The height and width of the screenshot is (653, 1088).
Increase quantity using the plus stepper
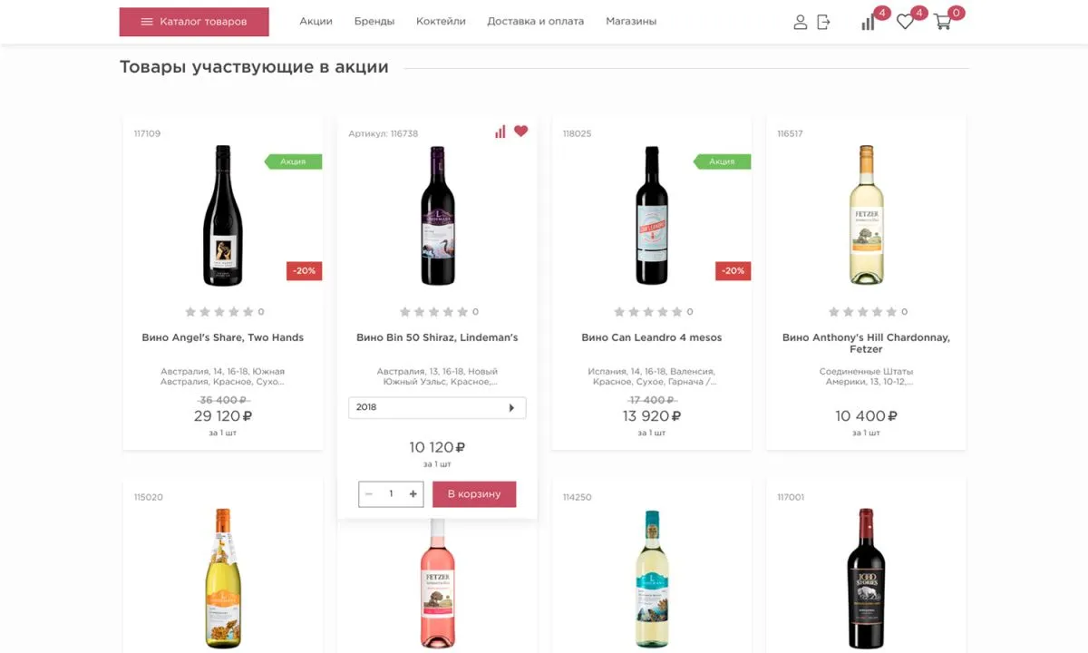(413, 494)
